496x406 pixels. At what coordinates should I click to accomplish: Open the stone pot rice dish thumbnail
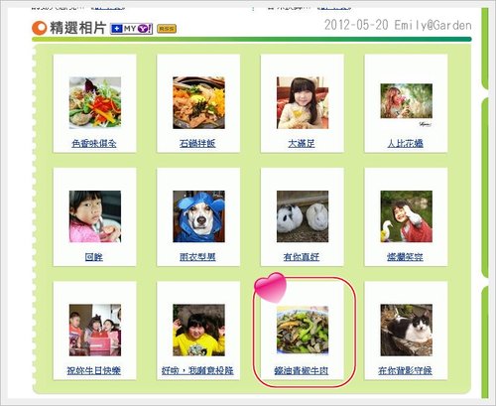point(198,103)
